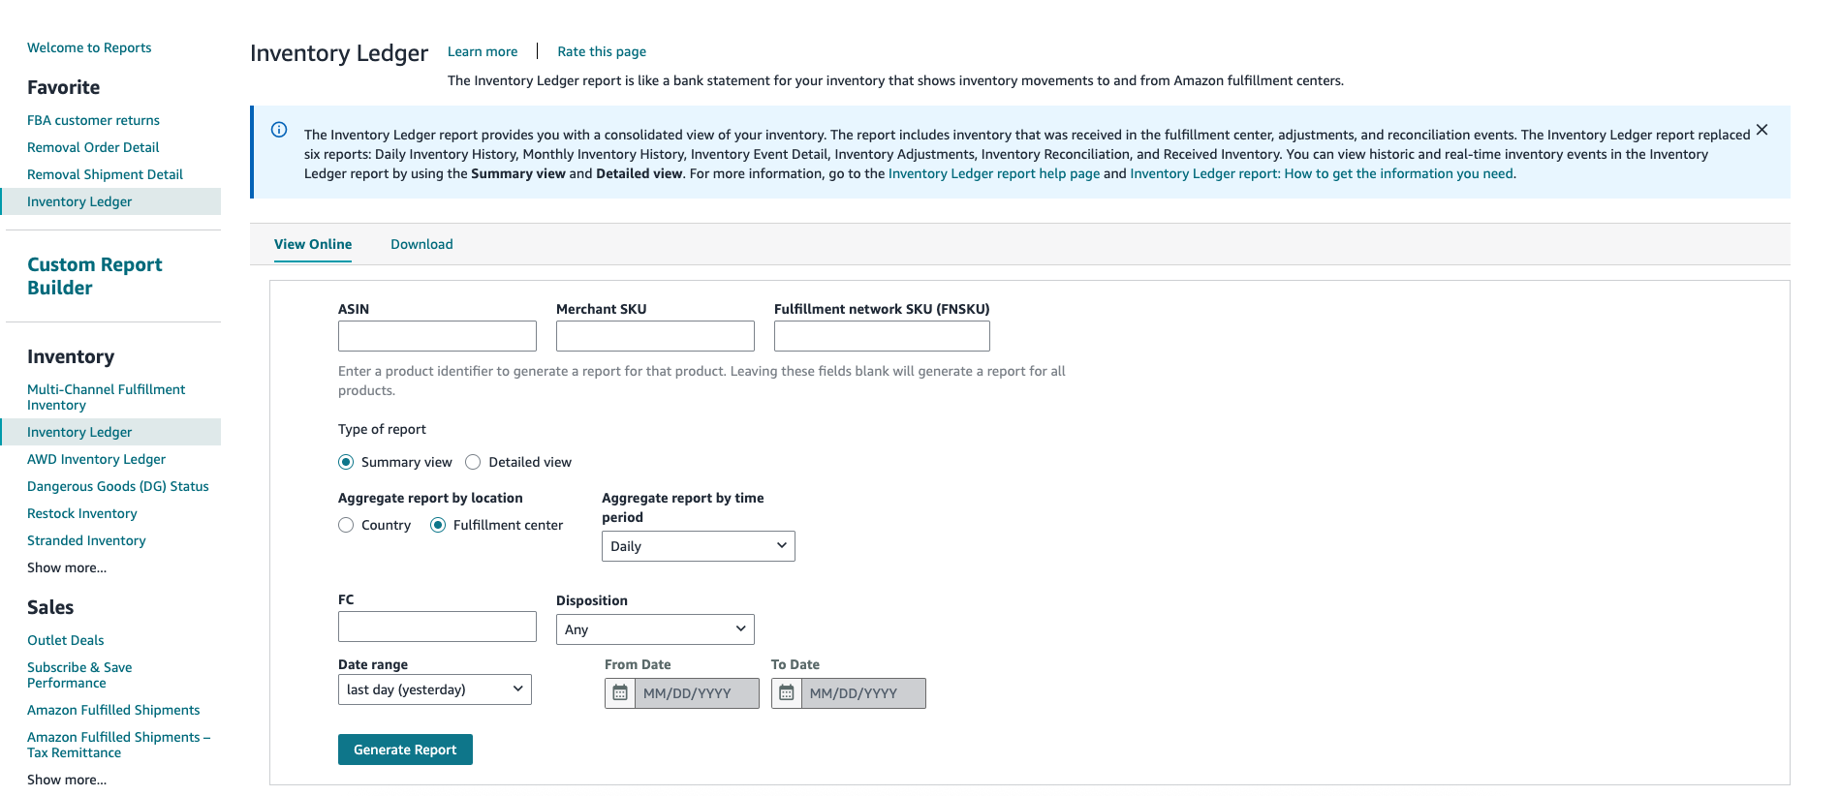Open Removal Order Detail report
This screenshot has width=1840, height=796.
tap(93, 147)
